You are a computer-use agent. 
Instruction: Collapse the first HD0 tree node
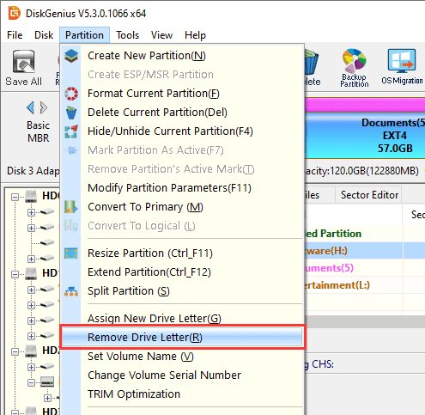click(15, 197)
